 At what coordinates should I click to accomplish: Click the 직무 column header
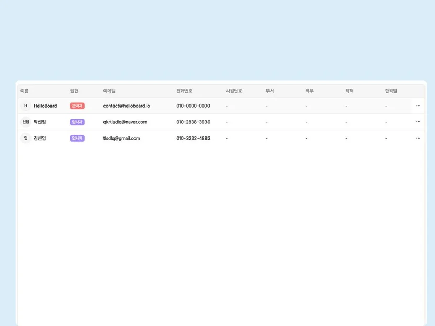(x=309, y=91)
